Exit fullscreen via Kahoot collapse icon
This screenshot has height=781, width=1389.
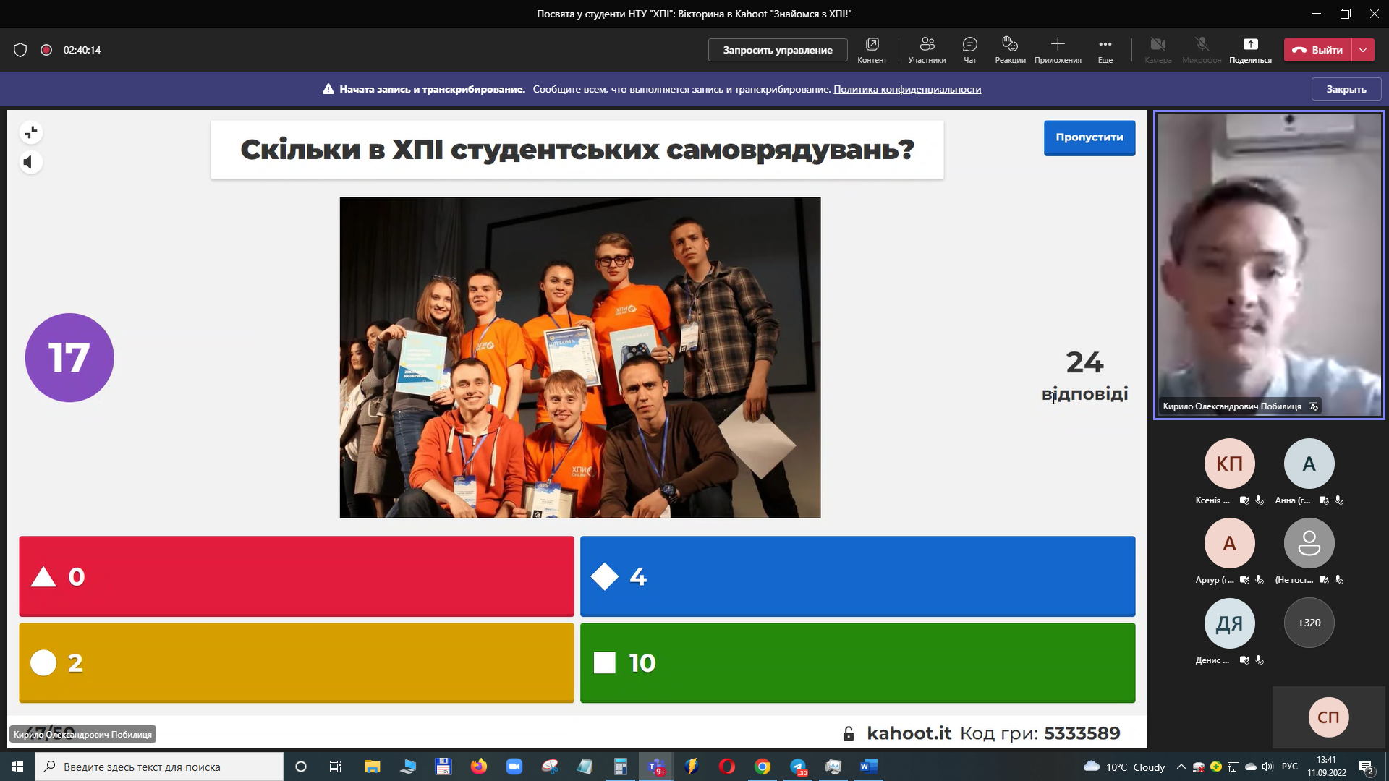coord(31,132)
